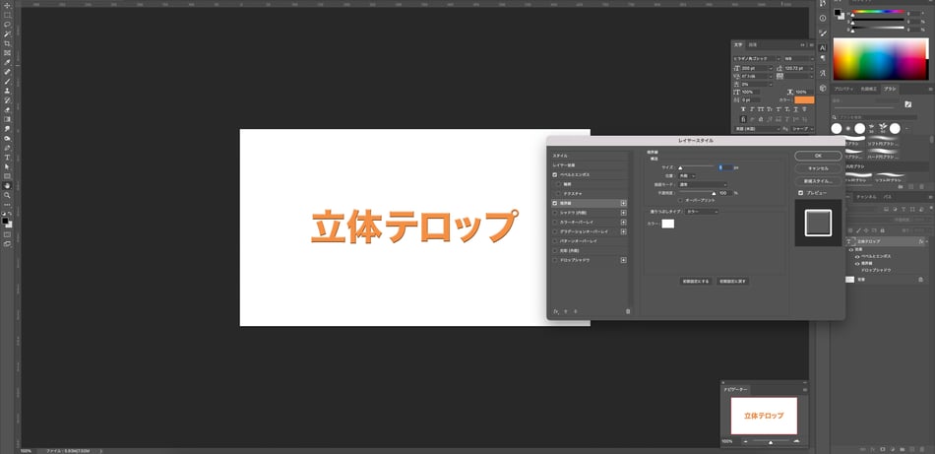The image size is (935, 454).
Task: Select the Move tool
Action: [x=7, y=5]
